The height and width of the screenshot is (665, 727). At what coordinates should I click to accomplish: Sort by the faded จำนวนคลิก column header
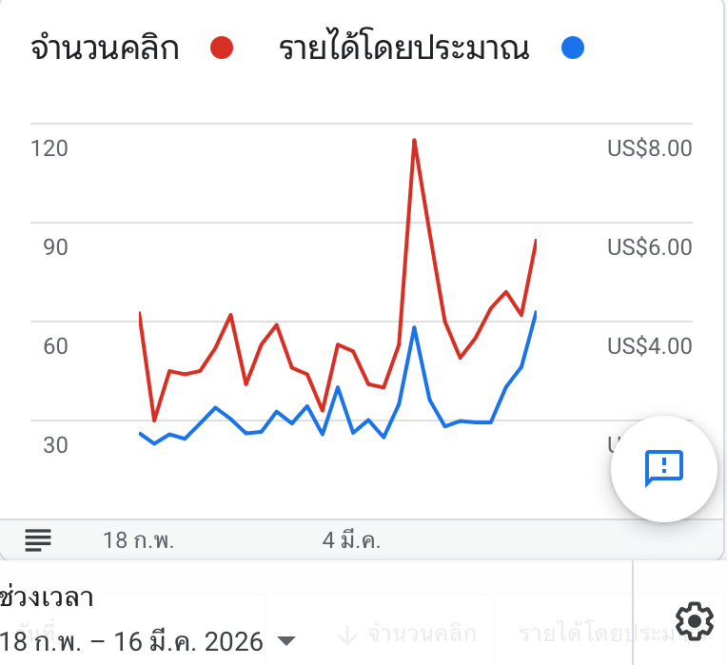(421, 634)
